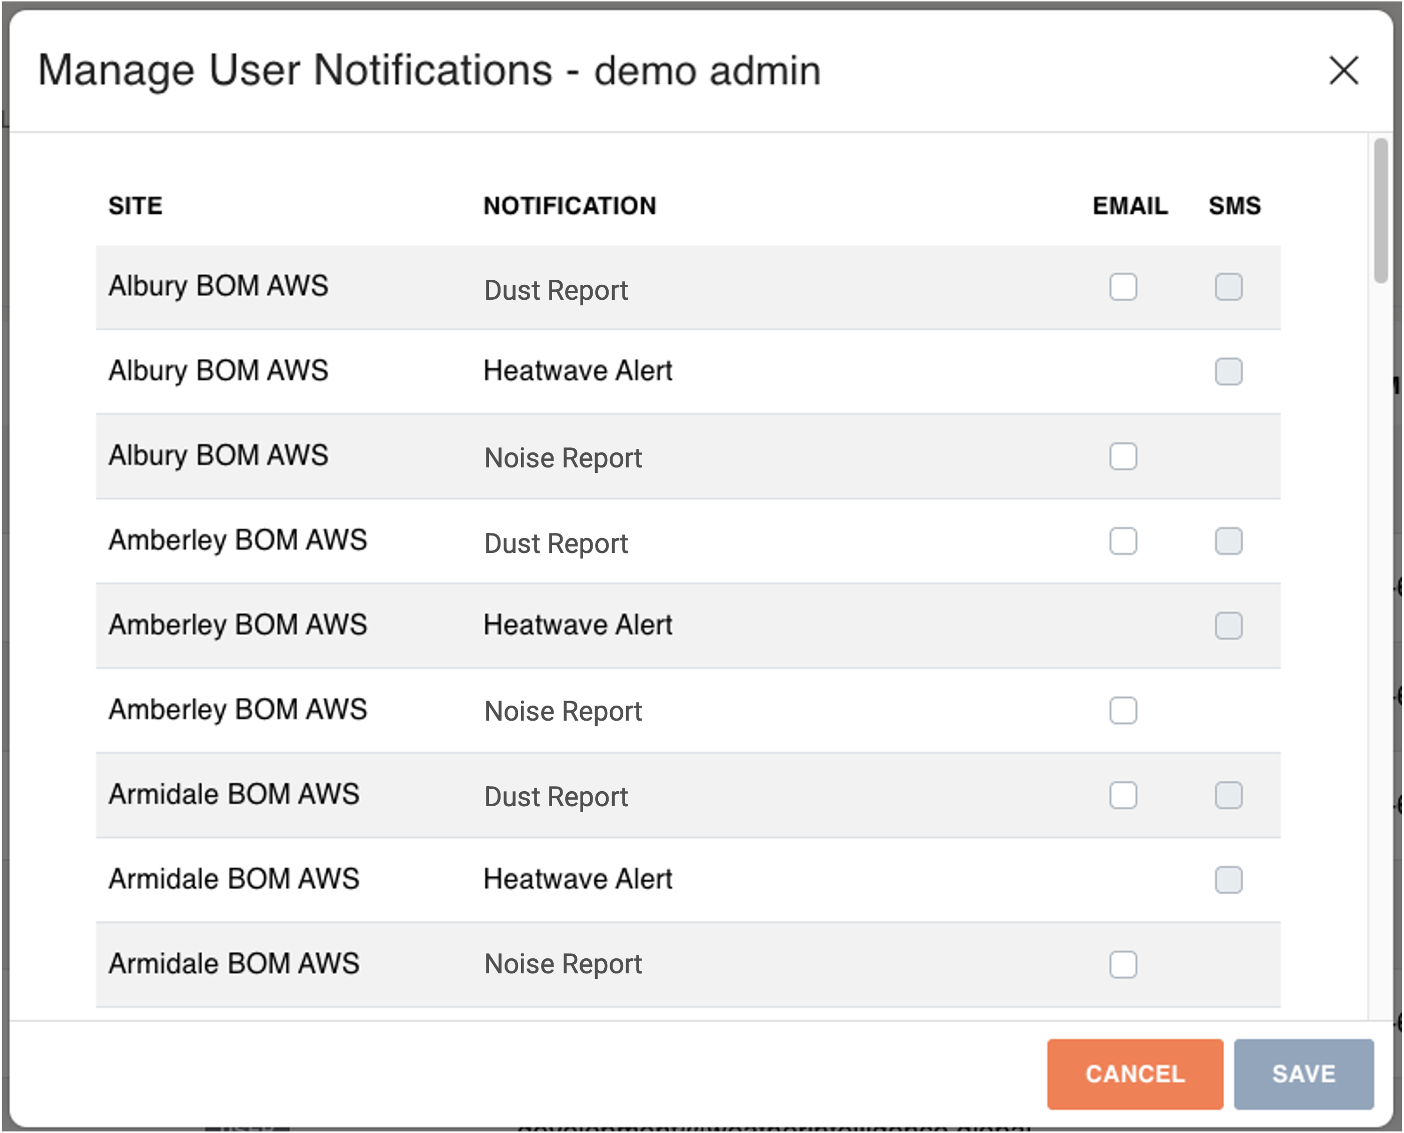Click the Save button

tap(1303, 1073)
